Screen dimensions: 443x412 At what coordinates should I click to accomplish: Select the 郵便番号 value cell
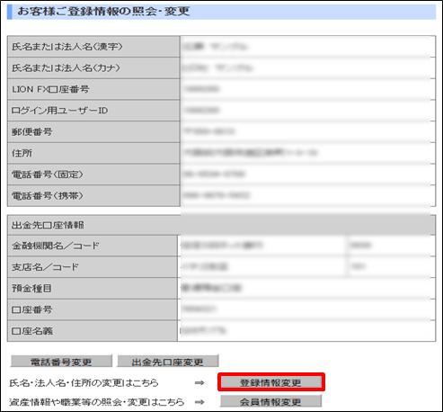307,131
